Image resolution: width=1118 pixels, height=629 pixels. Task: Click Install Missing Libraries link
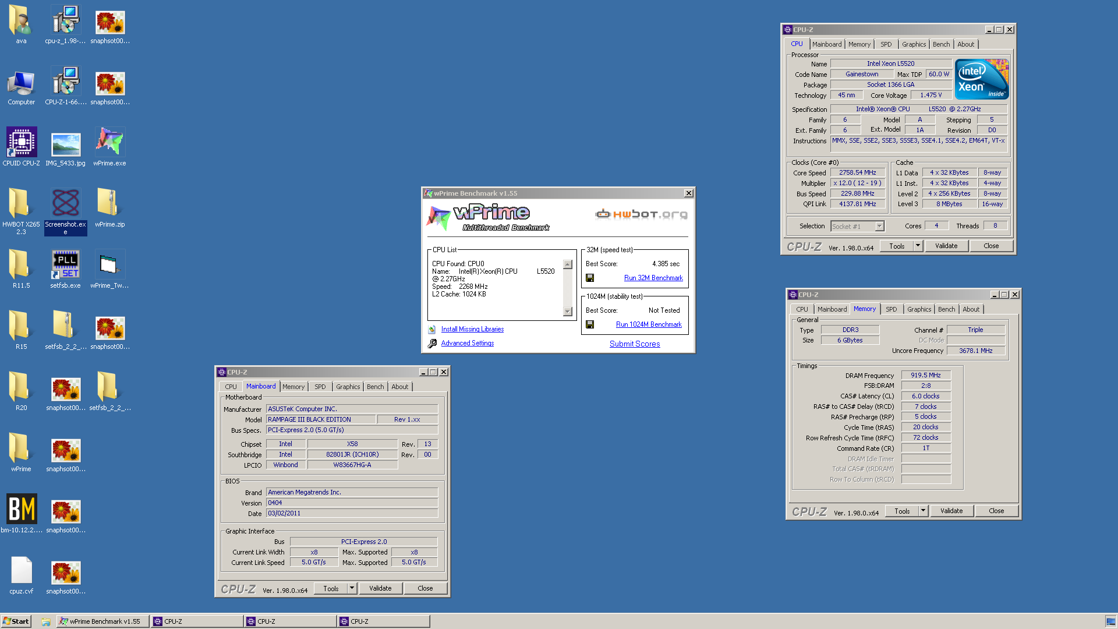(472, 329)
